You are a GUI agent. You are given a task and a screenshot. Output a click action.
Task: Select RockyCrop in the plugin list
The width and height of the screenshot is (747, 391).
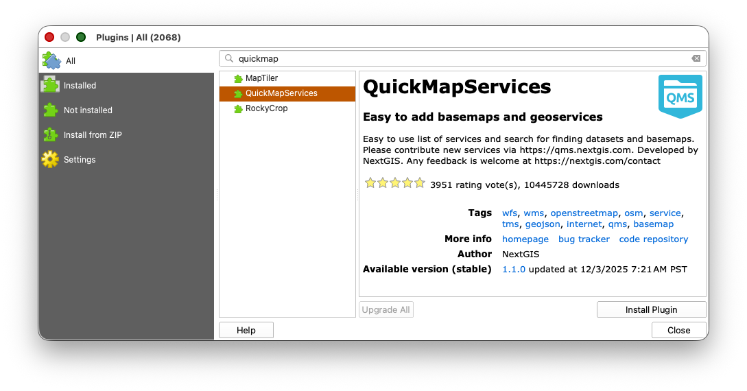click(x=266, y=108)
